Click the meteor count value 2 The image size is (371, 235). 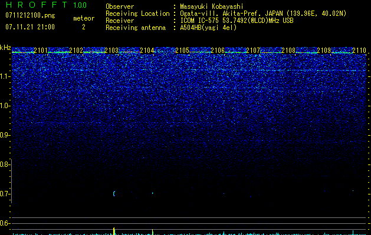click(84, 27)
